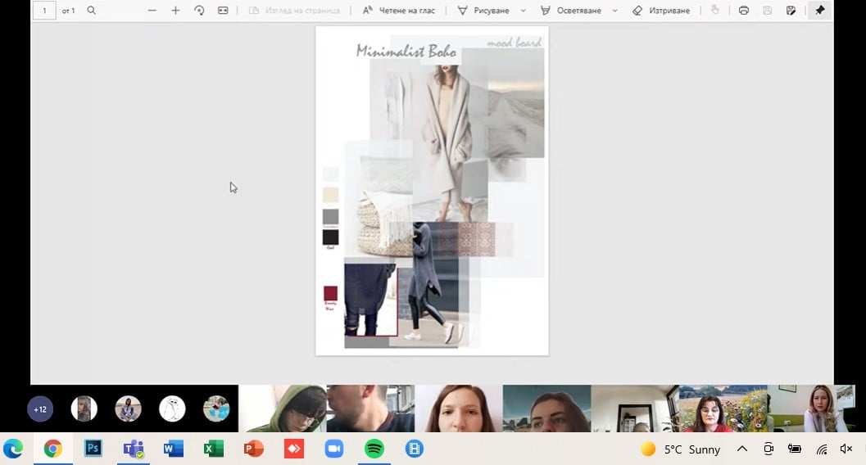Toggle the pin toolbar button
Image resolution: width=866 pixels, height=465 pixels.
click(820, 11)
